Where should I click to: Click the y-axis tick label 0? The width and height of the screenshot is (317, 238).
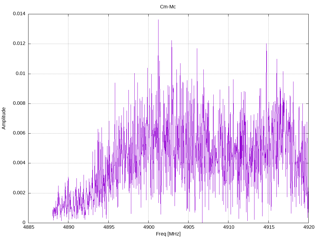pyautogui.click(x=24, y=223)
